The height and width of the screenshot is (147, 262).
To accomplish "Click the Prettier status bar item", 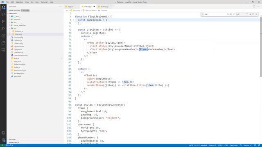I will (247, 145).
